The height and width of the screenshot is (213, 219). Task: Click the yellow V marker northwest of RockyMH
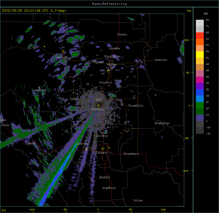tap(44, 47)
